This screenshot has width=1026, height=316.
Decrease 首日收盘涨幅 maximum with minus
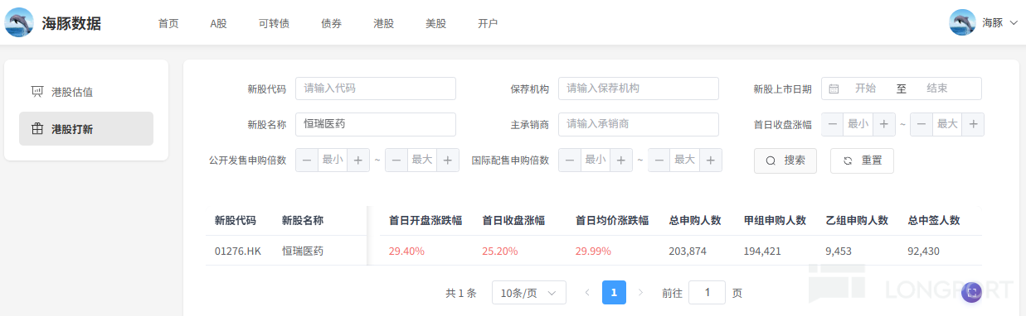921,124
